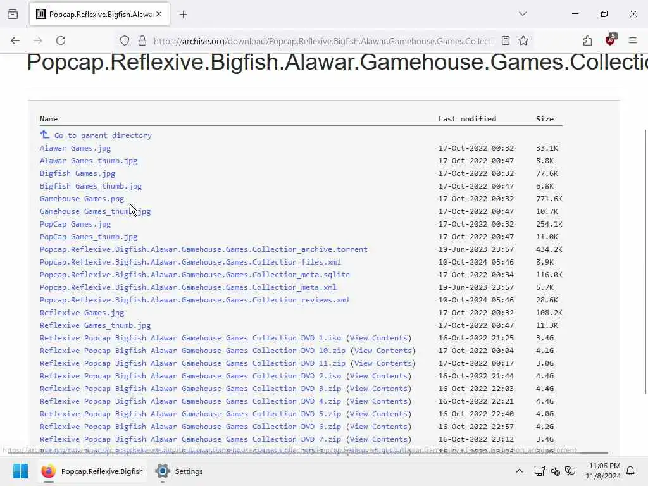Screen dimensions: 648x486
Task: Open PopCap Games.jpg link
Action: coord(75,224)
